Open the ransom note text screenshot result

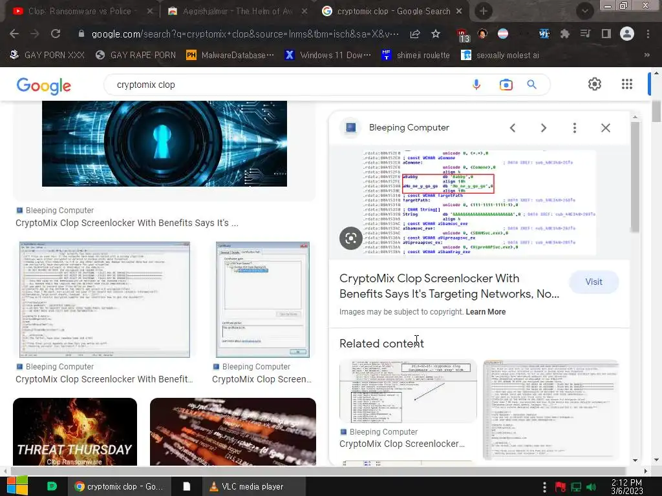(105, 300)
